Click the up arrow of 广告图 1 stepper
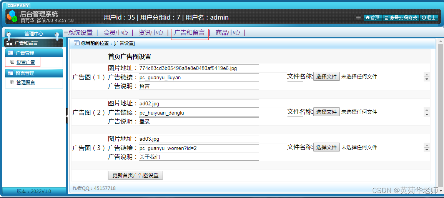Viewport: 444px width, 198px height. pos(427,75)
